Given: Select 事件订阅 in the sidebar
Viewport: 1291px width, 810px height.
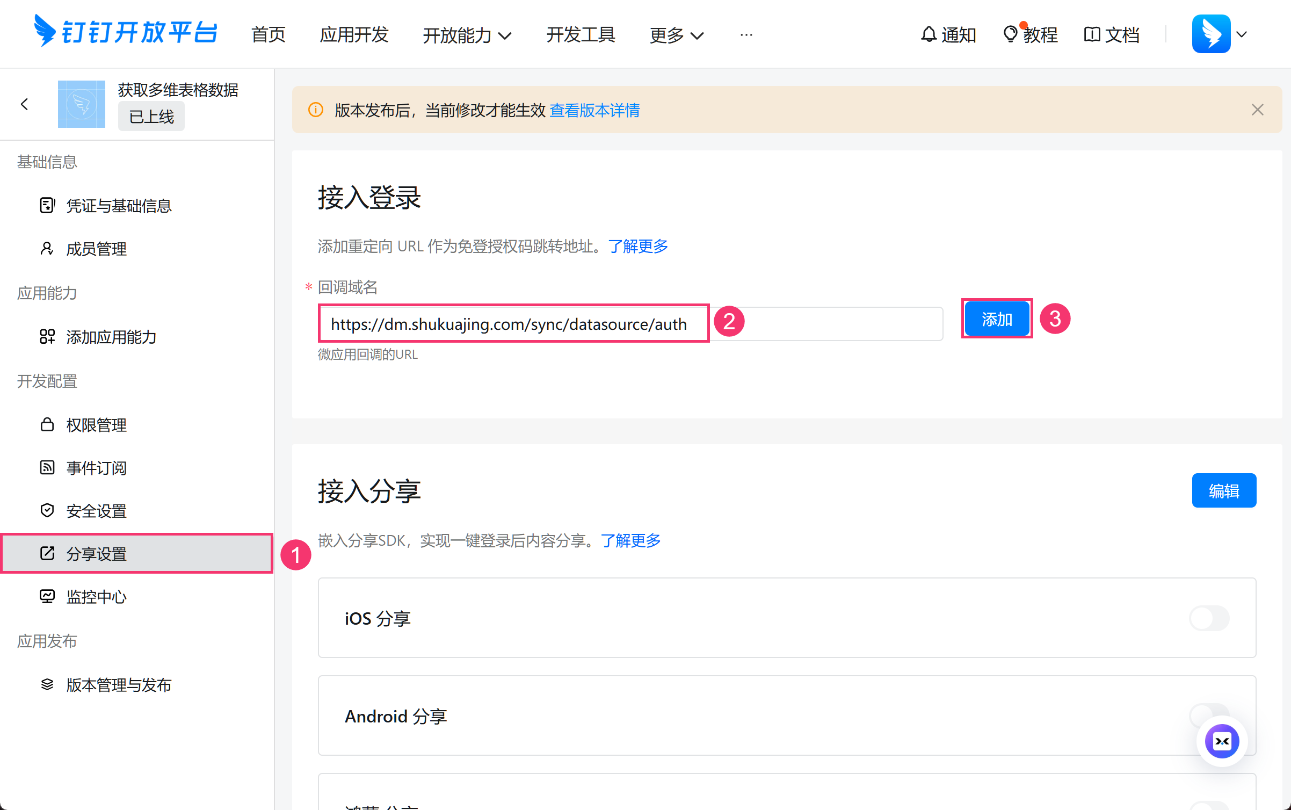Looking at the screenshot, I should [x=96, y=468].
